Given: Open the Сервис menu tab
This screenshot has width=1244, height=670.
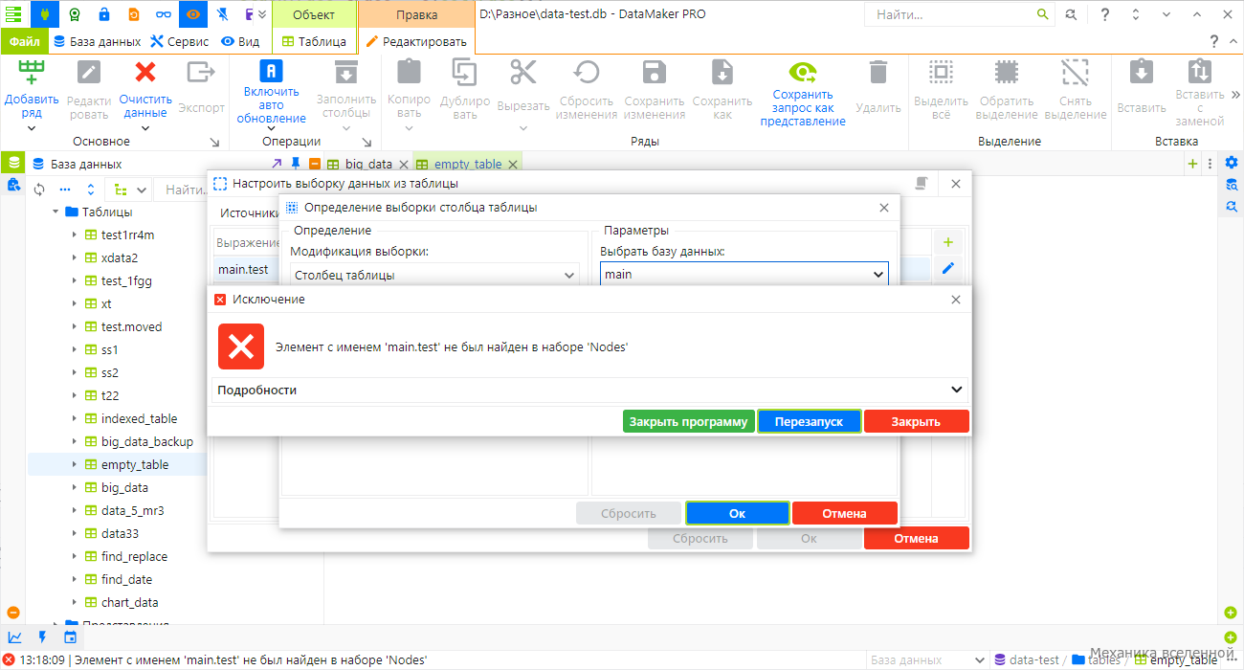Looking at the screenshot, I should (x=179, y=41).
